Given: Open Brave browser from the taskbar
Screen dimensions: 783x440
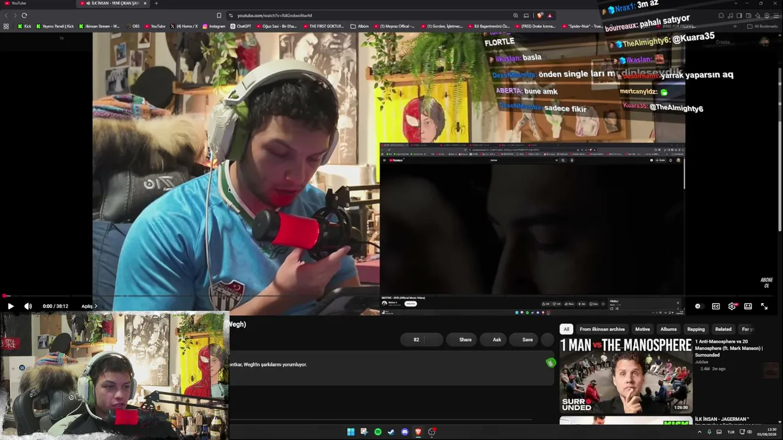Looking at the screenshot, I should click(418, 432).
